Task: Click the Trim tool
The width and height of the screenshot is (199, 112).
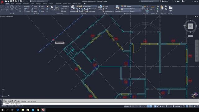Action: (x=41, y=6)
